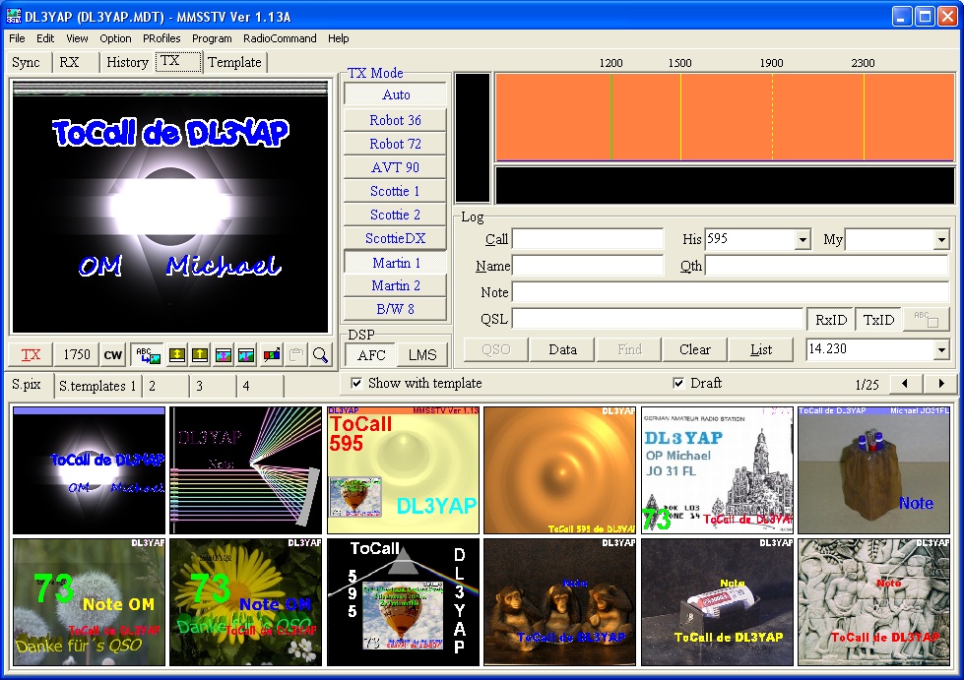Click the black waterfall display strip
The width and height of the screenshot is (964, 680).
coord(725,185)
